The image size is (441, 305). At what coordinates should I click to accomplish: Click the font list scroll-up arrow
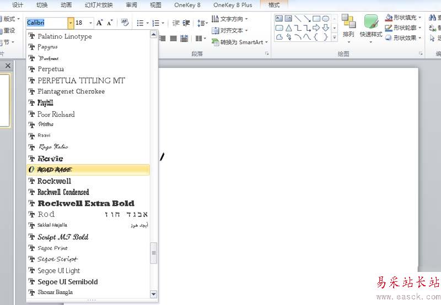(x=154, y=35)
